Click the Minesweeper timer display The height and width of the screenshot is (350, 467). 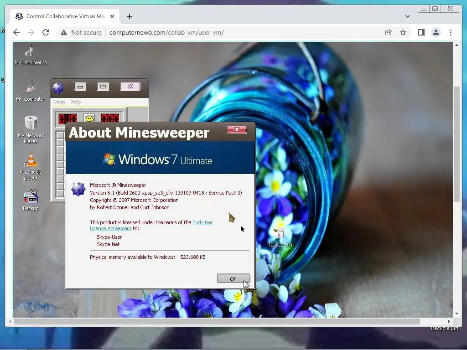click(110, 118)
